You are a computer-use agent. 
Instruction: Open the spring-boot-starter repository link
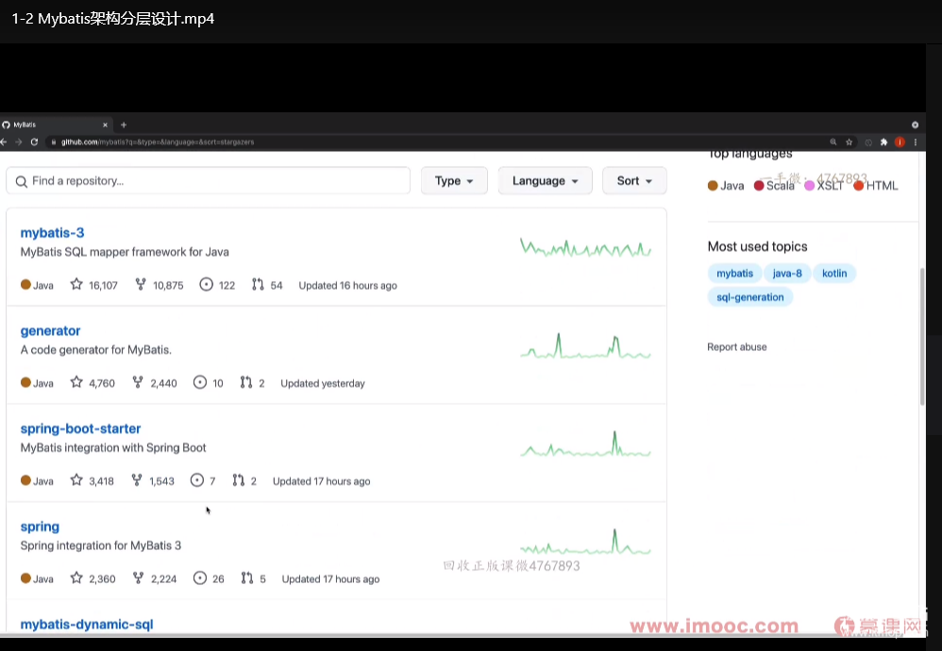pos(80,428)
